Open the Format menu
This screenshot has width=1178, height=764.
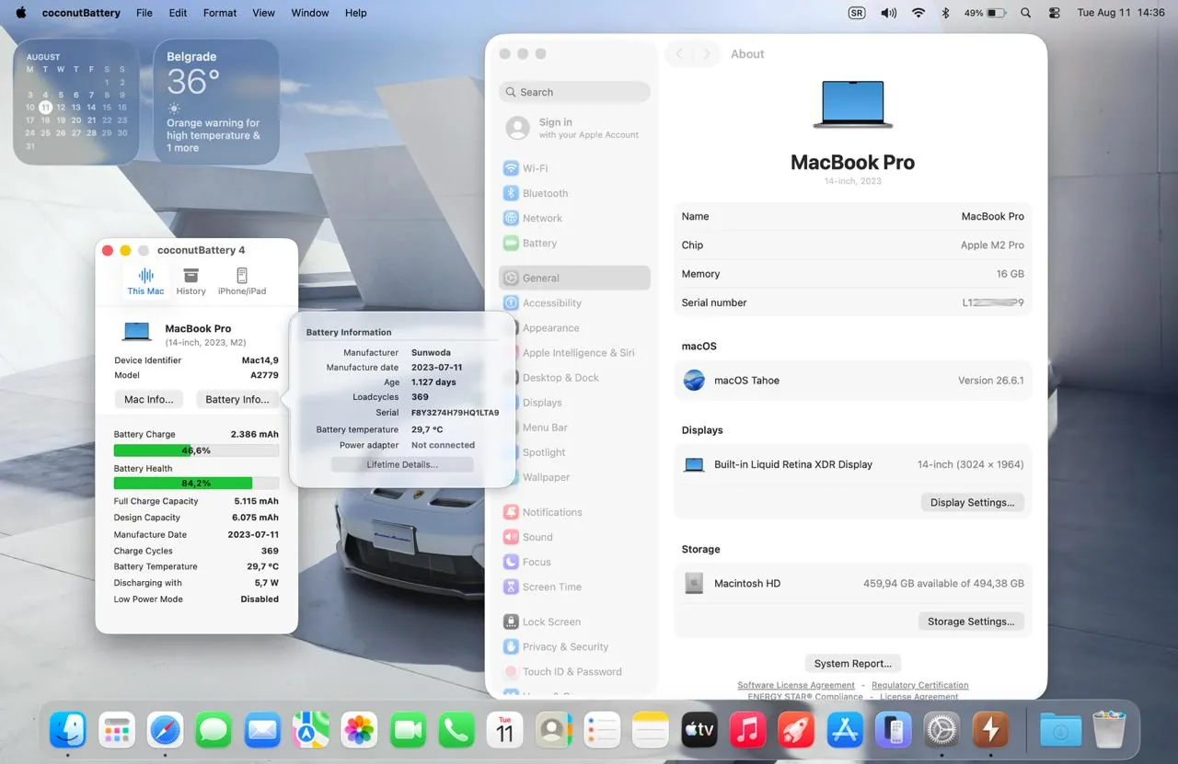pyautogui.click(x=220, y=13)
